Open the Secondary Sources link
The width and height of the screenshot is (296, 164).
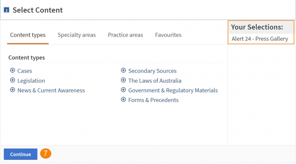point(152,71)
